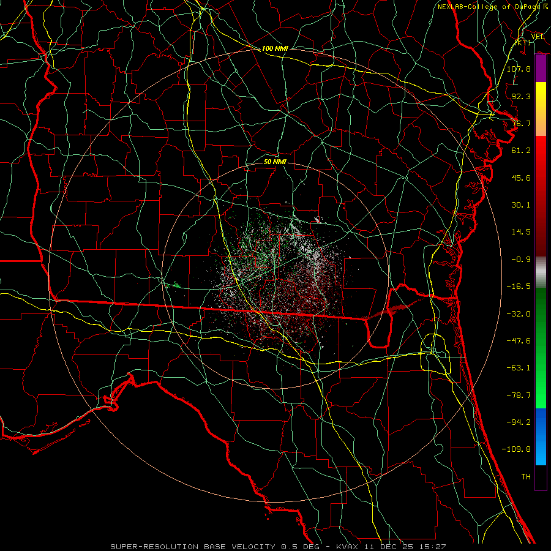
Task: Click the -63.1 legend value
Action: pos(519,368)
